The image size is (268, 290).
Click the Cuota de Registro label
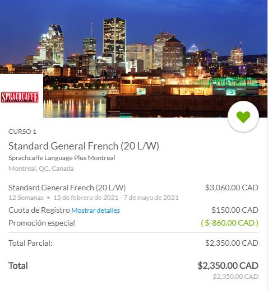pyautogui.click(x=39, y=211)
